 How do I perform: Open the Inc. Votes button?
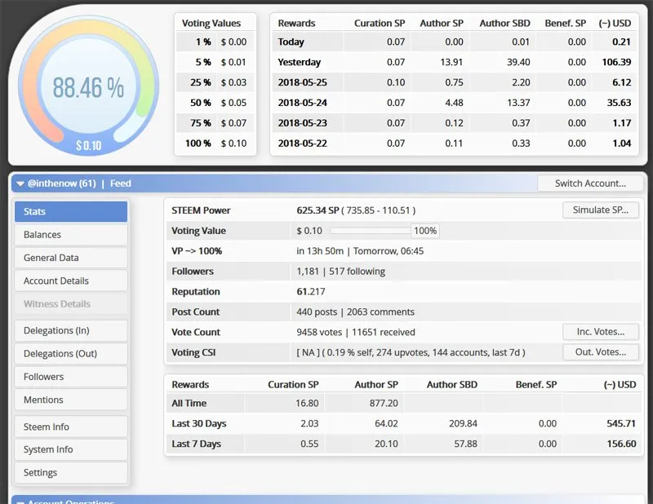click(x=601, y=332)
